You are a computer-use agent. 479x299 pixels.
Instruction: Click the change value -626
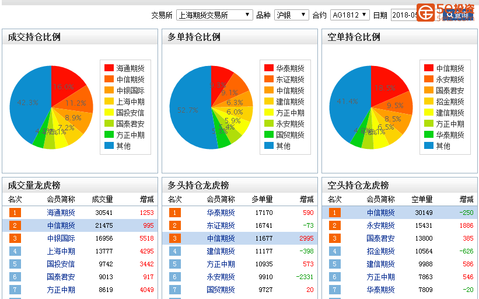[467, 251]
